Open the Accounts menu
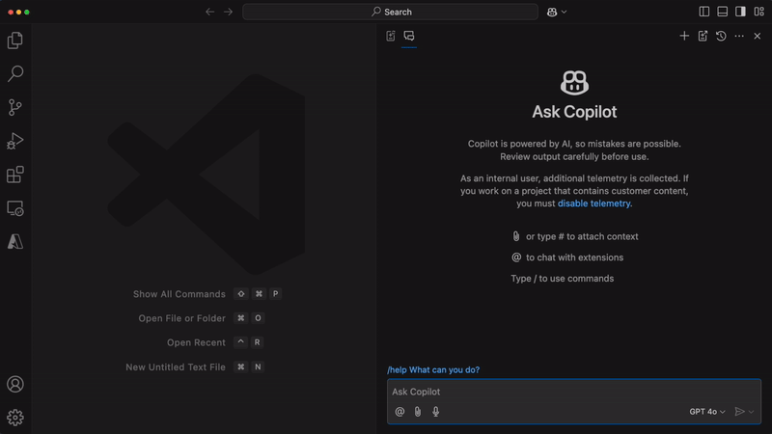Viewport: 772px width, 434px height. 15,384
